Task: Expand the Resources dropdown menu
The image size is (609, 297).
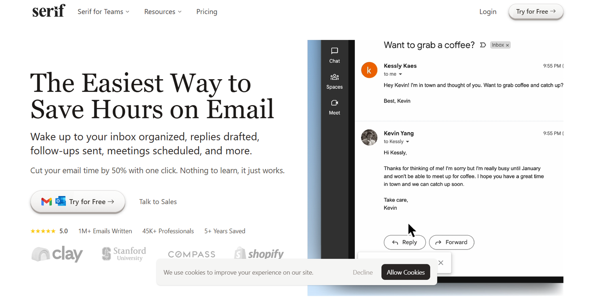Action: [x=163, y=12]
